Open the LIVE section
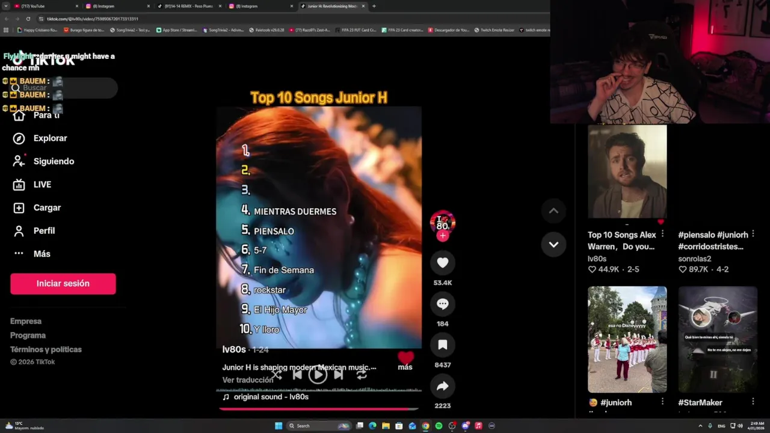The width and height of the screenshot is (770, 433). point(42,185)
